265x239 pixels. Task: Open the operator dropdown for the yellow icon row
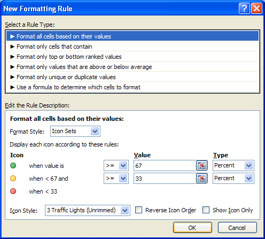116,179
